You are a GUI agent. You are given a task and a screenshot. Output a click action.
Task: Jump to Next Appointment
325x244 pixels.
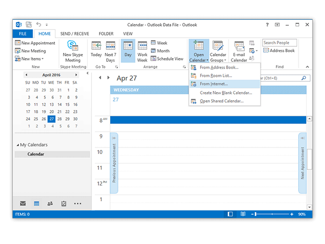click(x=303, y=163)
